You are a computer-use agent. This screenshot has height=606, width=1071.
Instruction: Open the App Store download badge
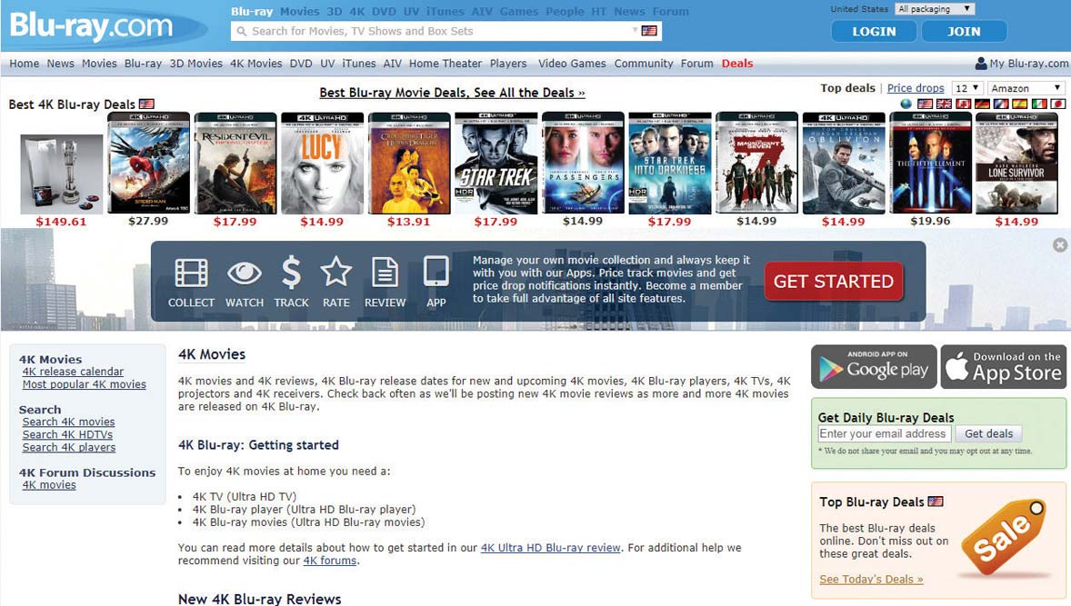(1004, 366)
